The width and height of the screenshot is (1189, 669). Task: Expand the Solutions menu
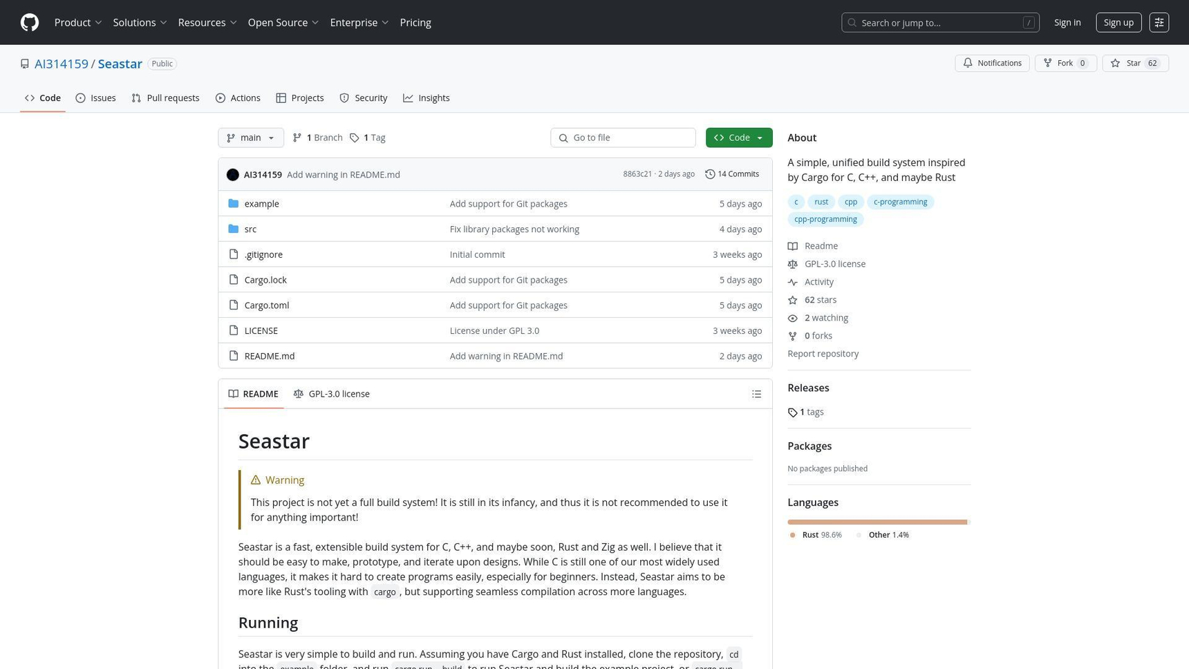pos(140,23)
